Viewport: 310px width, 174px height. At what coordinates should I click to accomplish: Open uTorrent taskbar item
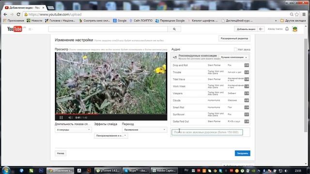point(108,171)
